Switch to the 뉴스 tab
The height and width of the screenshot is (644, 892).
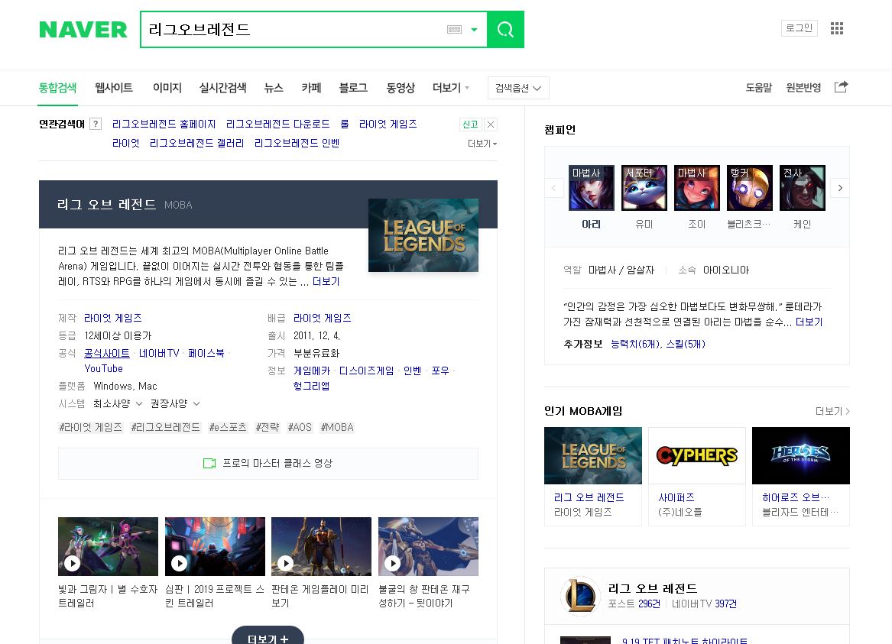(x=274, y=88)
